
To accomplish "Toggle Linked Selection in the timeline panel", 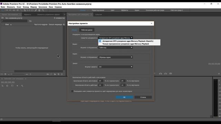I will (12, 86).
